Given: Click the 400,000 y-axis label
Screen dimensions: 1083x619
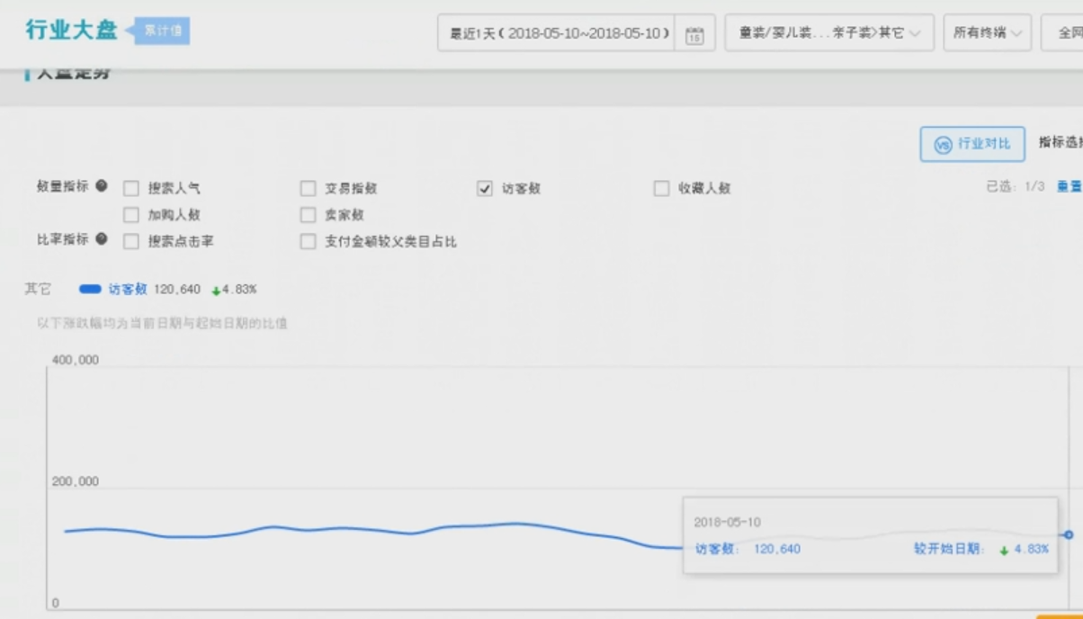Looking at the screenshot, I should click(76, 360).
